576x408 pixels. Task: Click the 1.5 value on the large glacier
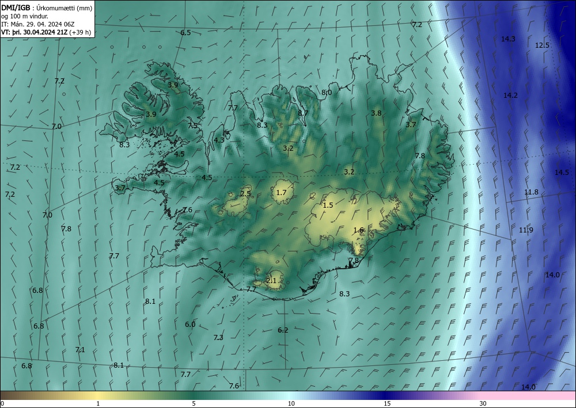tap(328, 205)
